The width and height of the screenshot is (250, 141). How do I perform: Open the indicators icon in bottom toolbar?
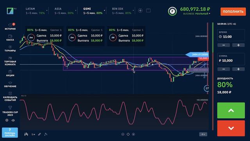pyautogui.click(x=46, y=134)
